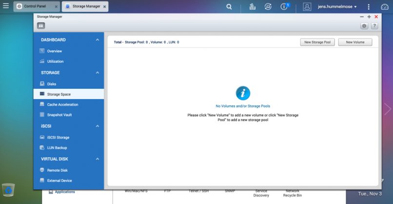Open the three-dot more options menu
The width and height of the screenshot is (393, 204).
pyautogui.click(x=369, y=7)
